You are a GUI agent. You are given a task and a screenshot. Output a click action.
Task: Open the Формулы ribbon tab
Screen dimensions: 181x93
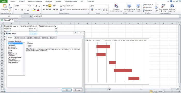pyautogui.click(x=49, y=2)
